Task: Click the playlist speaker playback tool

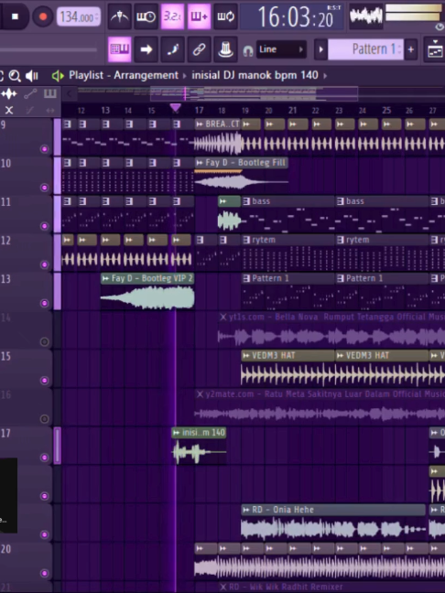Action: 32,76
